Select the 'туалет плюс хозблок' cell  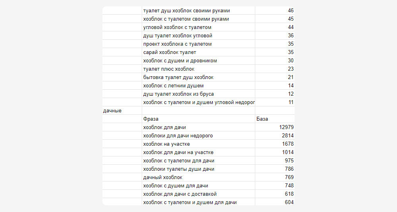click(x=169, y=69)
